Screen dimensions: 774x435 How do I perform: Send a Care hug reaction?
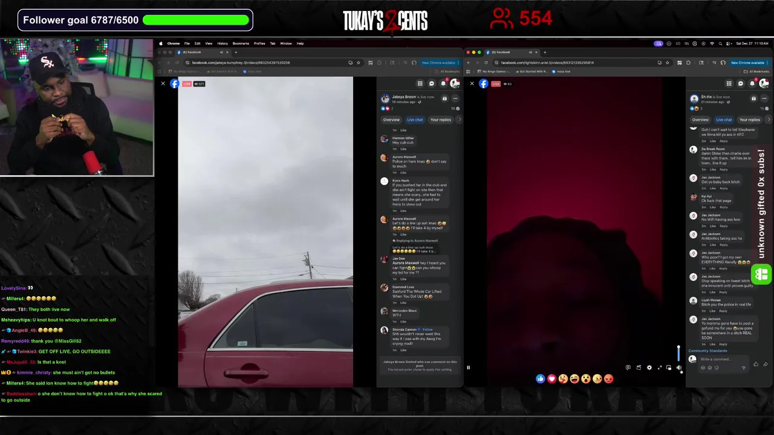(x=563, y=379)
